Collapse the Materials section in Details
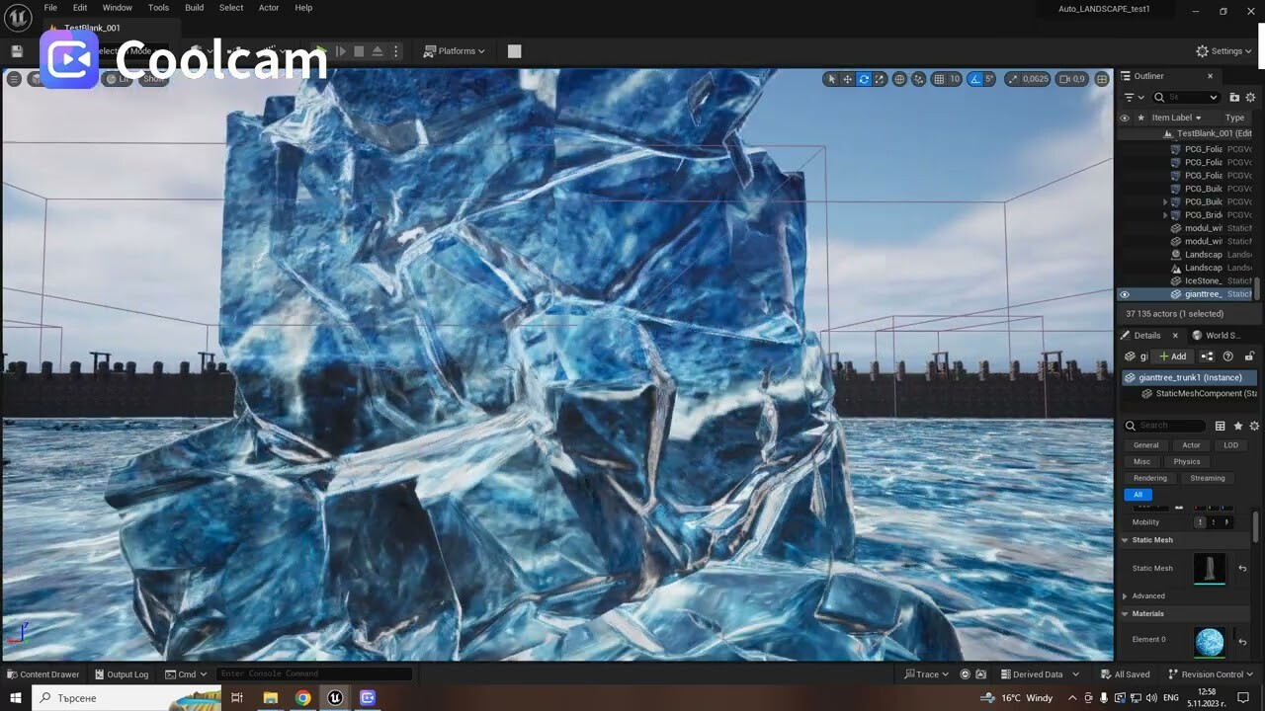This screenshot has height=711, width=1265. click(1125, 613)
